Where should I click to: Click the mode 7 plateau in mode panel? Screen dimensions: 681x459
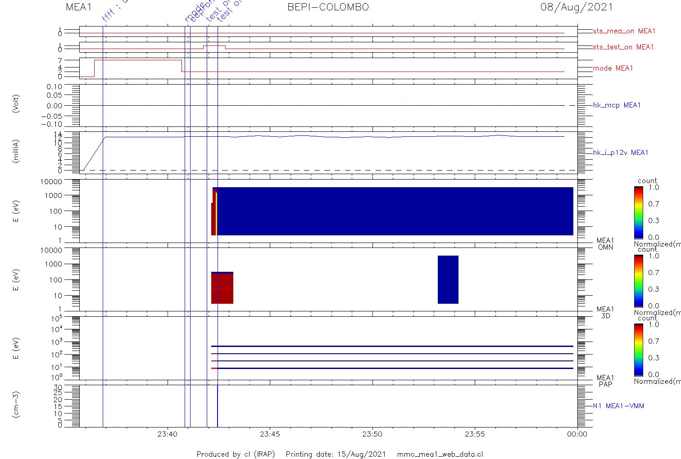click(x=138, y=60)
